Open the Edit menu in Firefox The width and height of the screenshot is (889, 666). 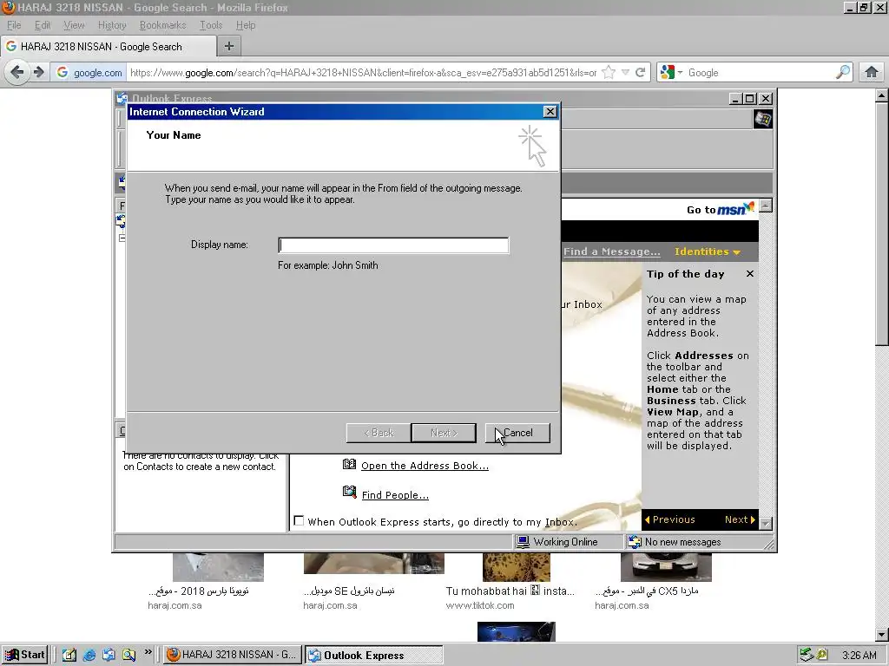(x=42, y=25)
